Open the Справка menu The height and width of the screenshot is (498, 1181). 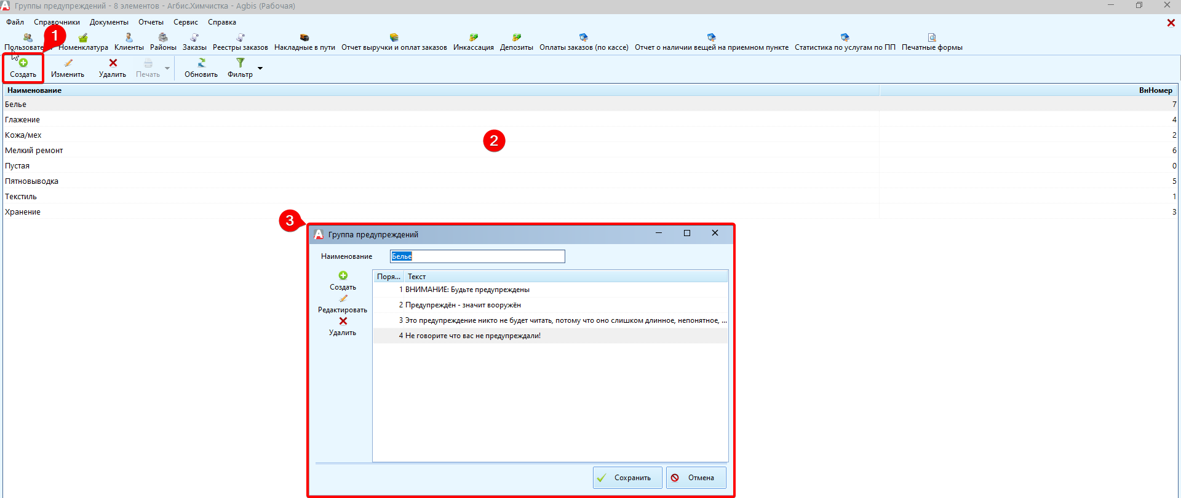coord(222,22)
